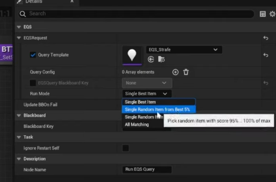Image resolution: width=276 pixels, height=182 pixels.
Task: Click the table view icon beside search
Action: (x=263, y=14)
